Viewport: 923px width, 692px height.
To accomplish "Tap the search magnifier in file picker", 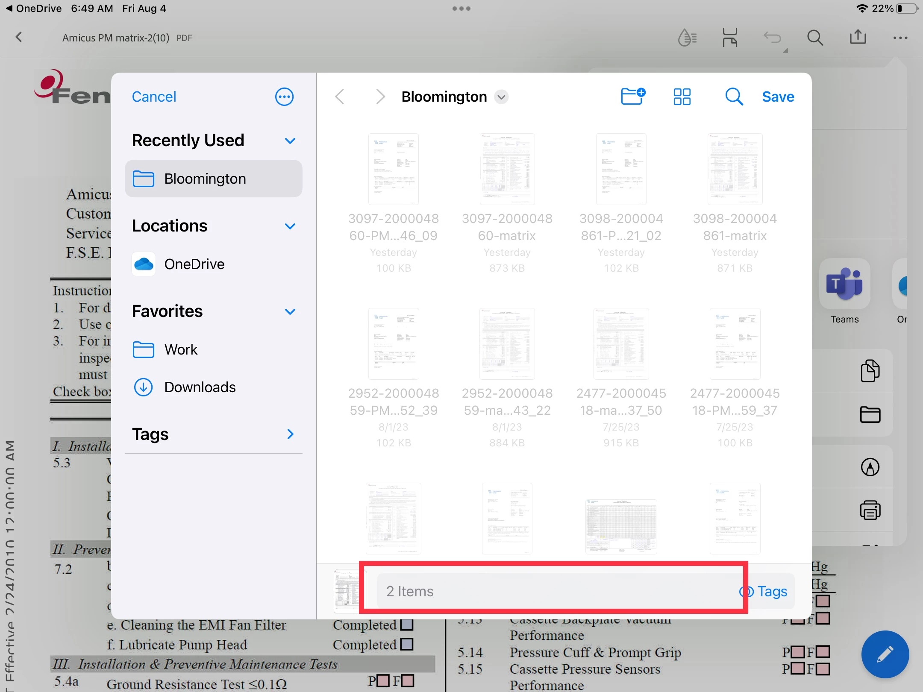I will point(734,97).
